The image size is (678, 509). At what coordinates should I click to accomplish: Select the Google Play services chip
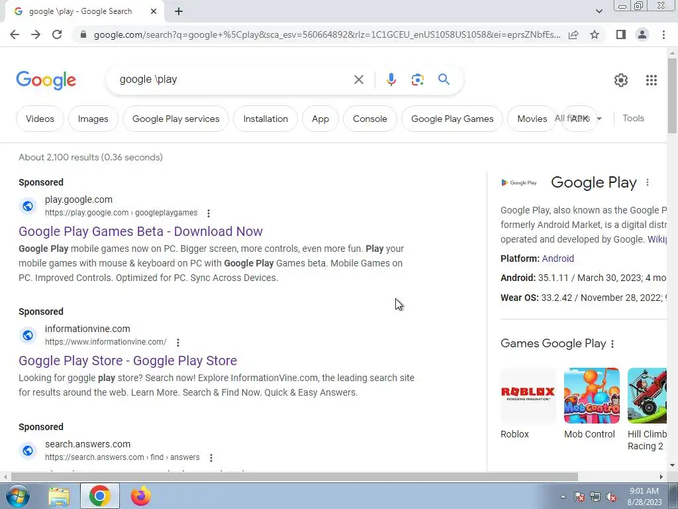coord(175,119)
